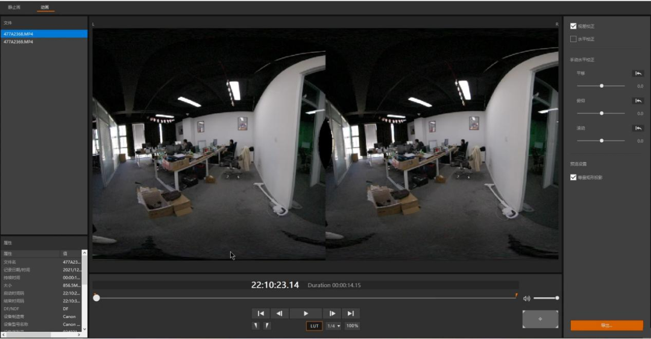Set the out-point trim marker
This screenshot has height=339, width=651.
point(267,326)
